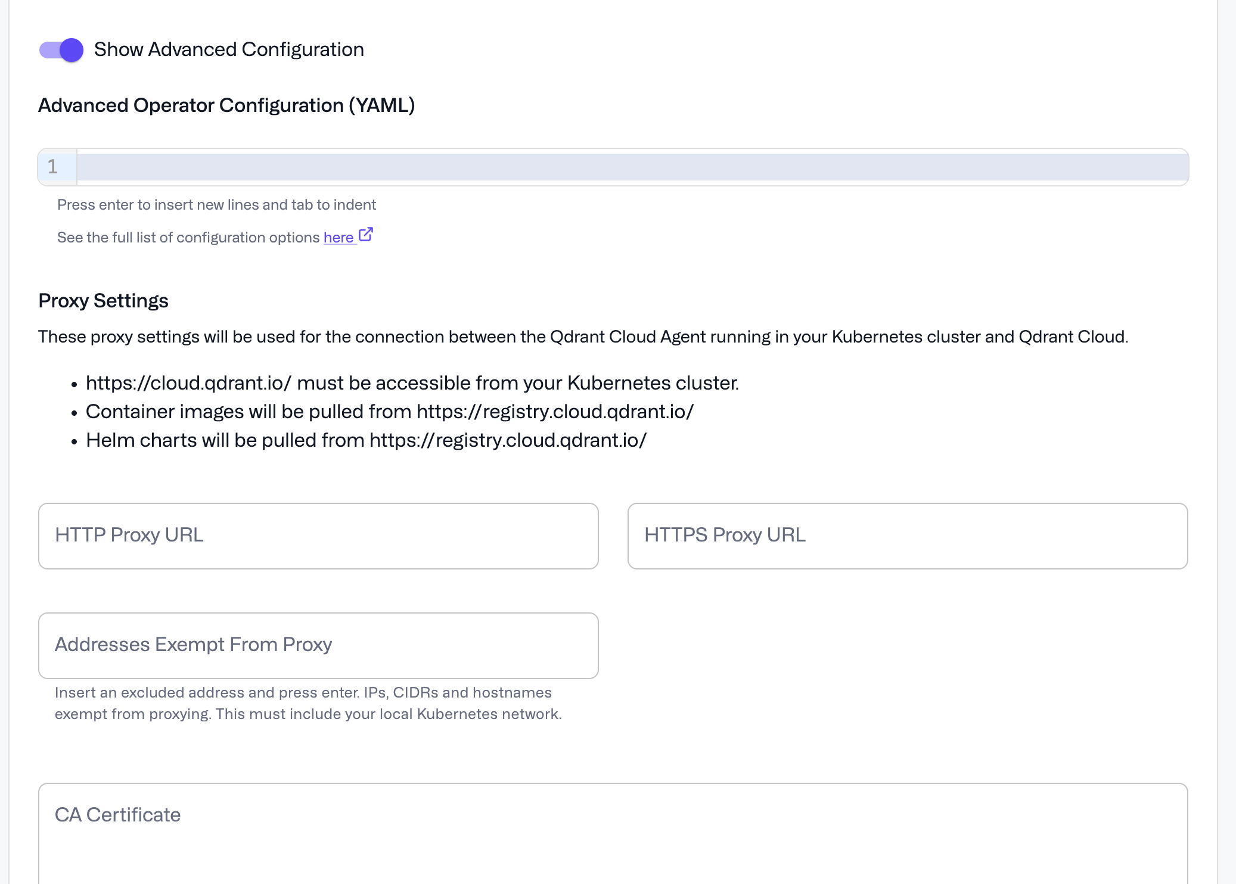Open configuration docs by clicking the arrow icon
This screenshot has height=884, width=1236.
coord(365,235)
